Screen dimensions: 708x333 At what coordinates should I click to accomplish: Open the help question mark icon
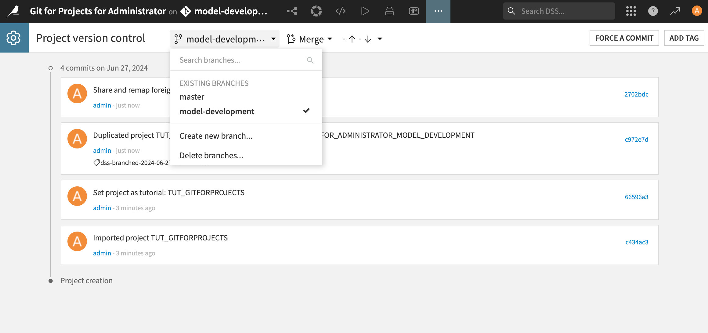click(x=653, y=11)
